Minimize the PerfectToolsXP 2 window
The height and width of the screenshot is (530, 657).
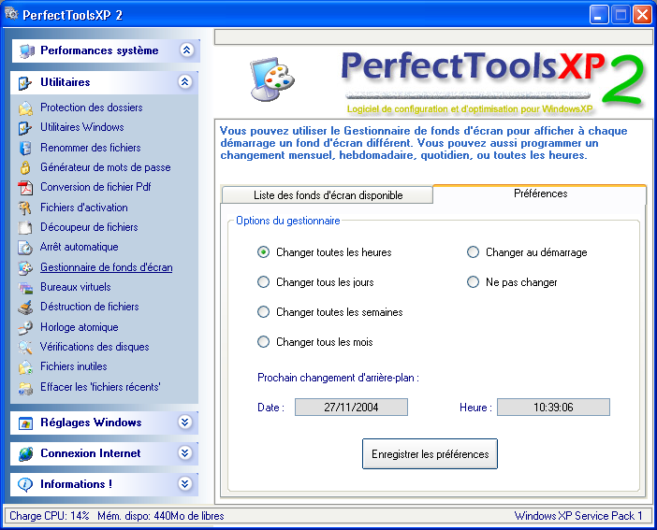tap(598, 15)
